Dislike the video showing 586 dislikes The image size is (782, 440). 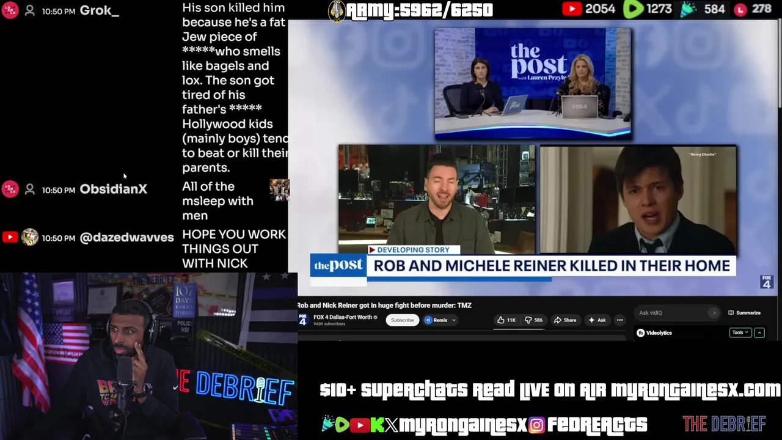[x=533, y=320]
